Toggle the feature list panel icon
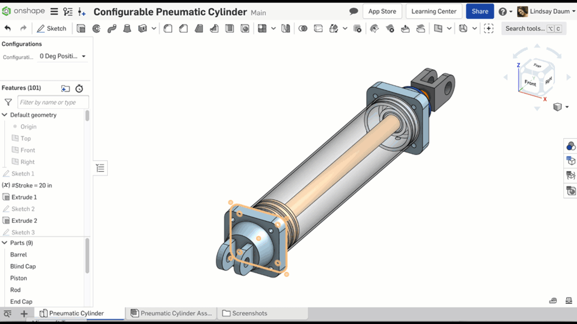577x324 pixels. click(100, 168)
